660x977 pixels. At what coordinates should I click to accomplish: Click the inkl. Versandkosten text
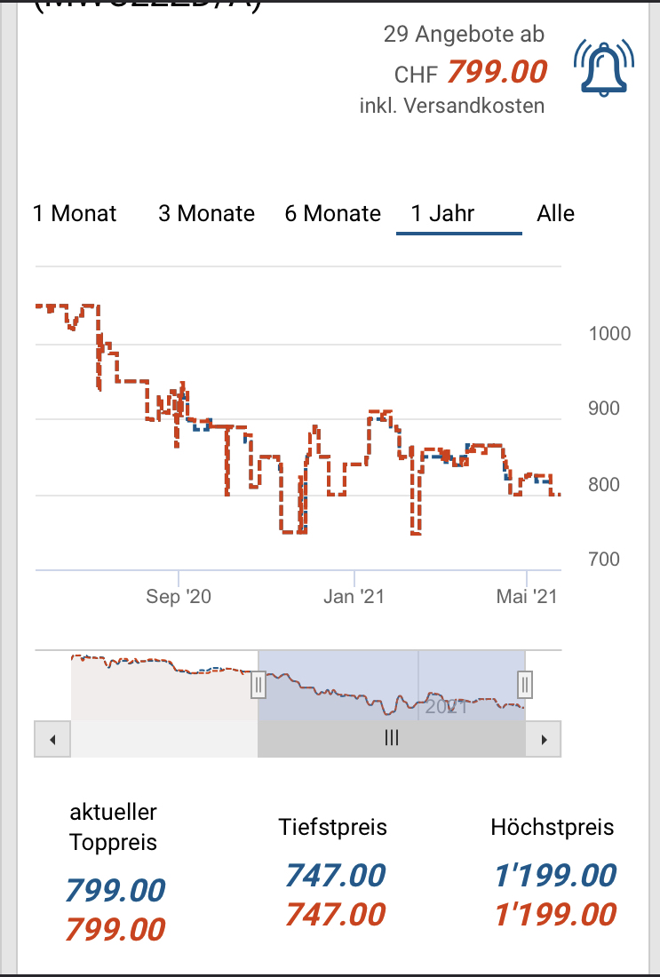point(451,106)
